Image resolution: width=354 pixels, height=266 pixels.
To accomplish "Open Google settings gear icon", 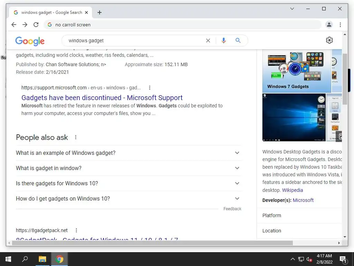I will 329,40.
